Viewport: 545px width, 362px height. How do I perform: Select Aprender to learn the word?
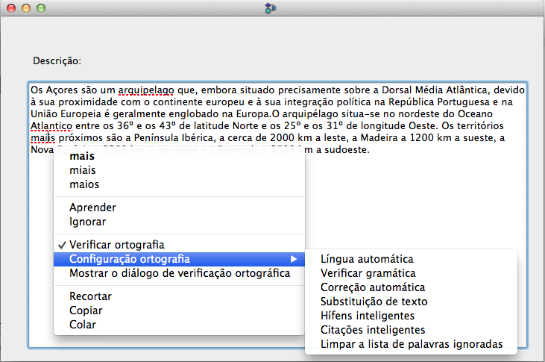92,207
